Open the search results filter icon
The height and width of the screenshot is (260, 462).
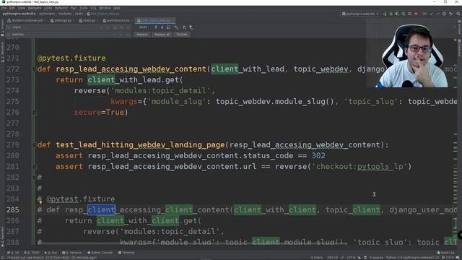point(191,27)
